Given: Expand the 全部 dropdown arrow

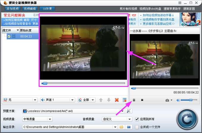Looking at the screenshot, I should point(93,100).
